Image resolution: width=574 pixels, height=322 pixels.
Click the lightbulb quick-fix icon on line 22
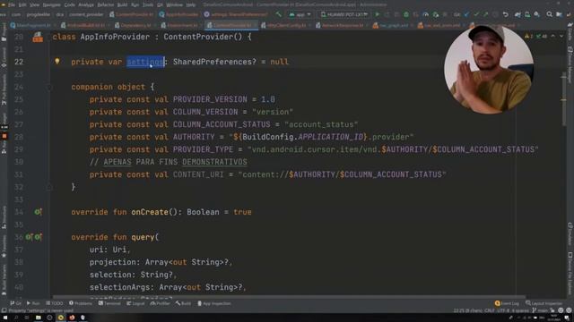[57, 62]
